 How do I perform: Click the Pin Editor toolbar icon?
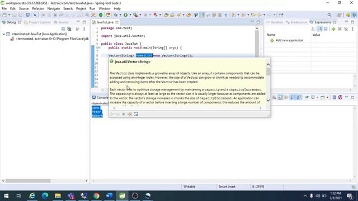coord(281,15)
